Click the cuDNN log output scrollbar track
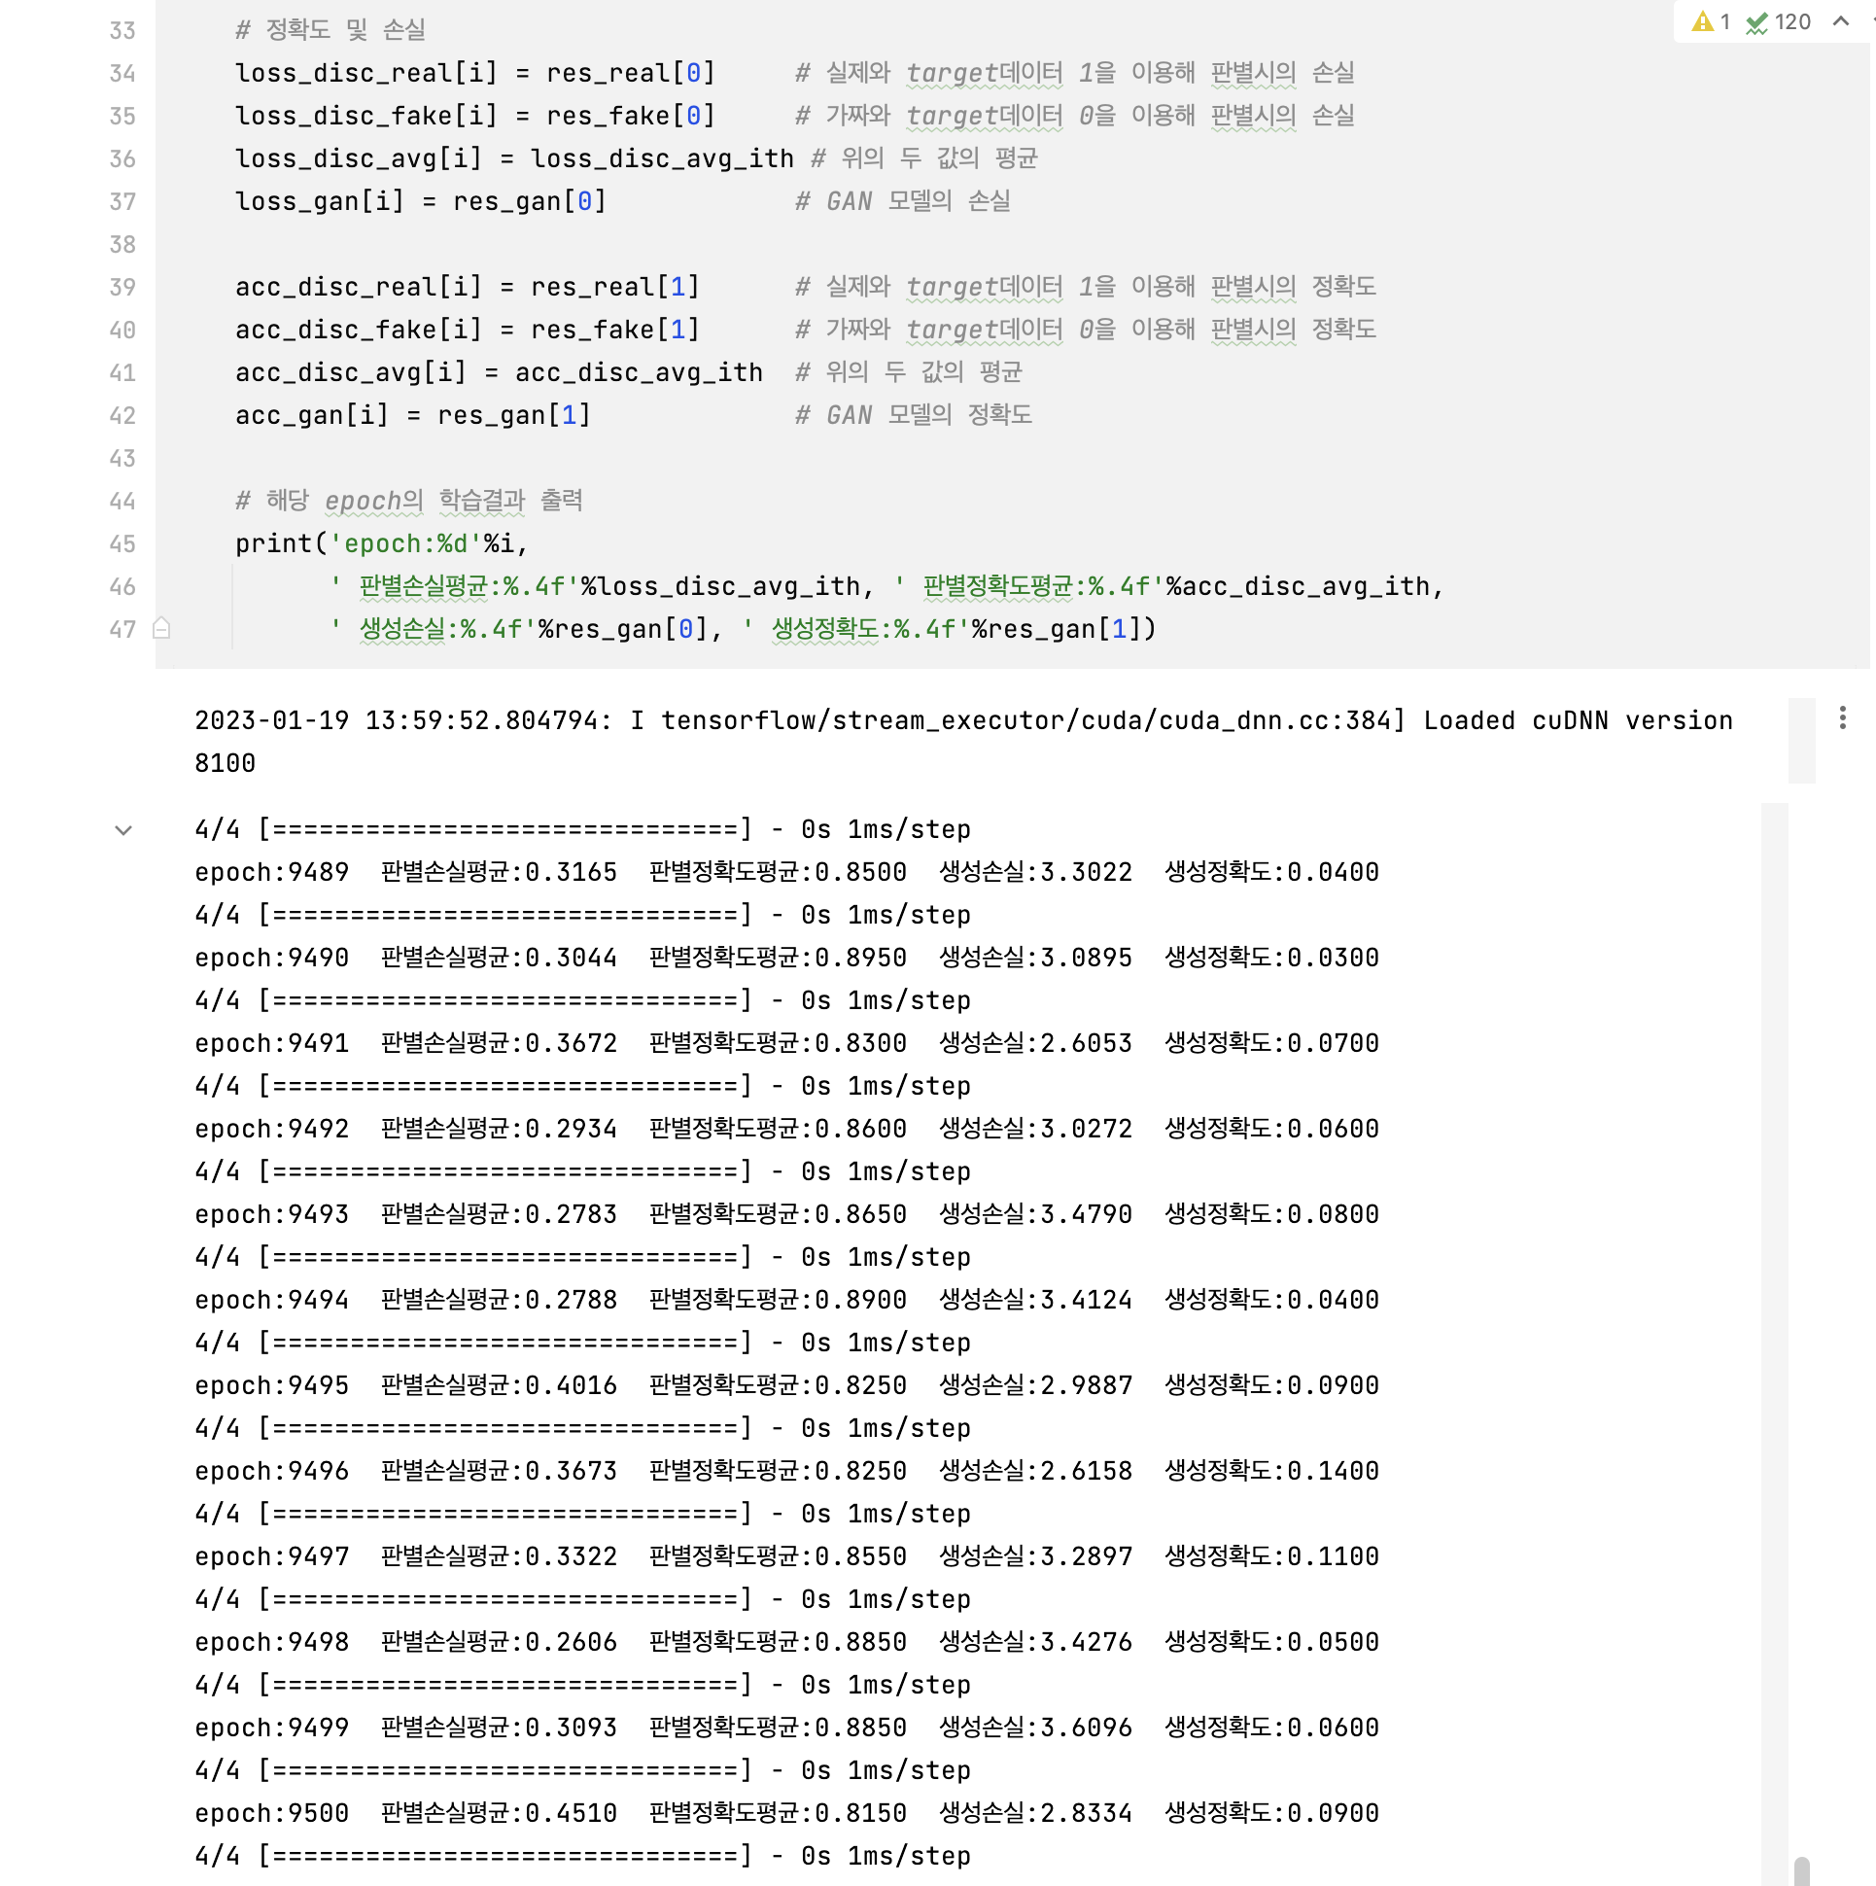 pyautogui.click(x=1801, y=742)
